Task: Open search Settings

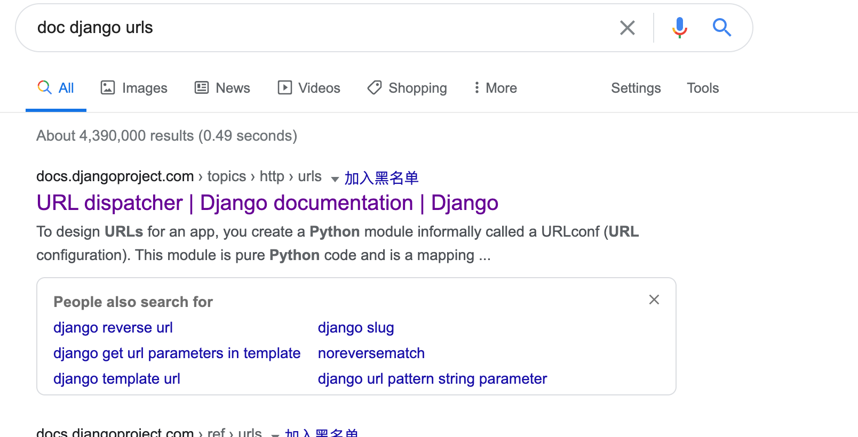Action: [636, 88]
